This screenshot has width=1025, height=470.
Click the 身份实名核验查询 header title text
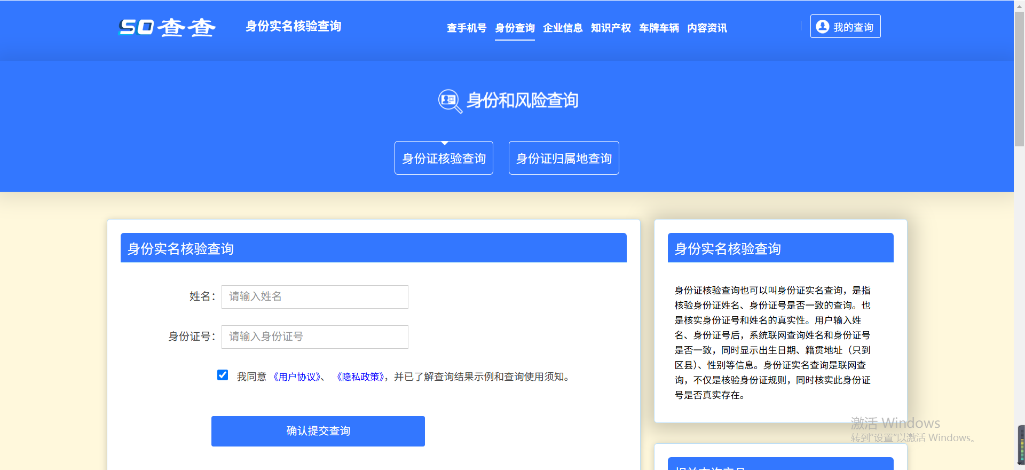point(293,26)
